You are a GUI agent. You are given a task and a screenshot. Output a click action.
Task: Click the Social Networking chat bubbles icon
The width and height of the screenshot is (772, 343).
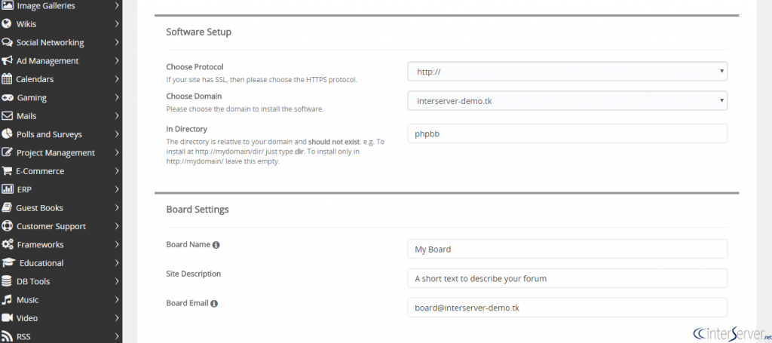pos(7,42)
